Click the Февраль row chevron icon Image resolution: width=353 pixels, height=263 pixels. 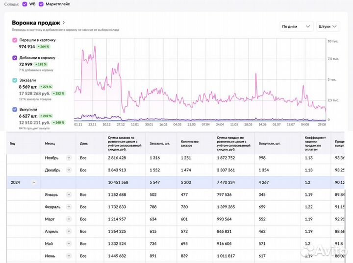click(x=69, y=207)
